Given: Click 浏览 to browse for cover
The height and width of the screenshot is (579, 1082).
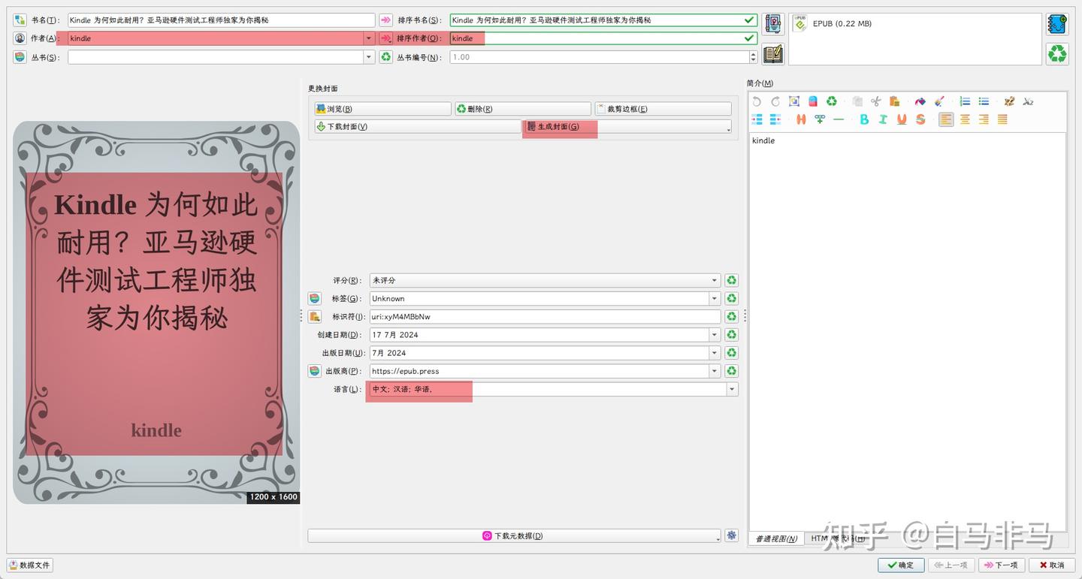Looking at the screenshot, I should pos(382,109).
